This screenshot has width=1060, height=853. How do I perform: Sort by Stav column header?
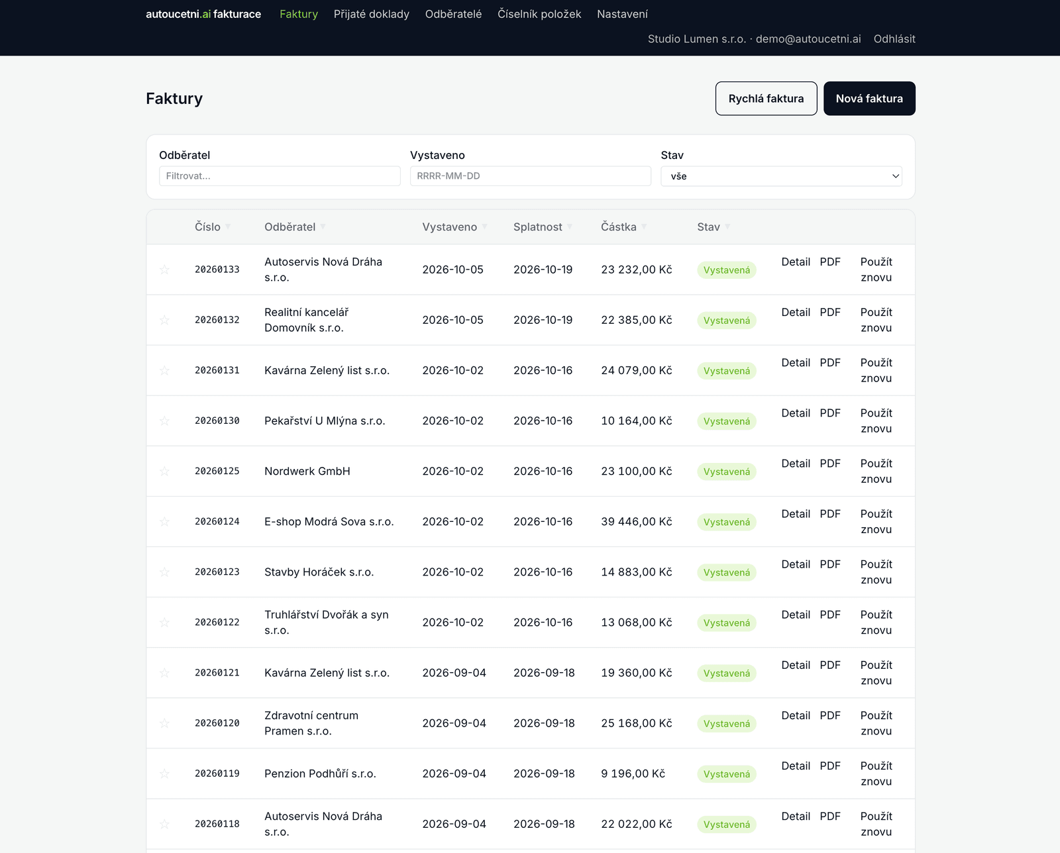click(714, 227)
